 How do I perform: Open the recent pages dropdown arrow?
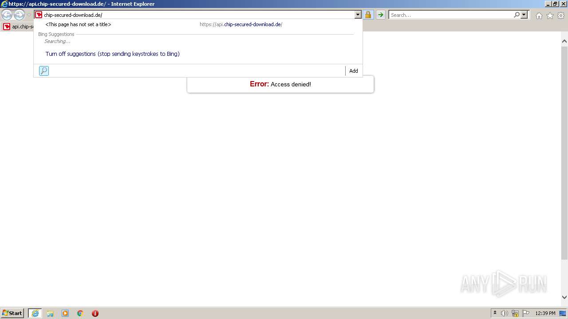click(29, 15)
